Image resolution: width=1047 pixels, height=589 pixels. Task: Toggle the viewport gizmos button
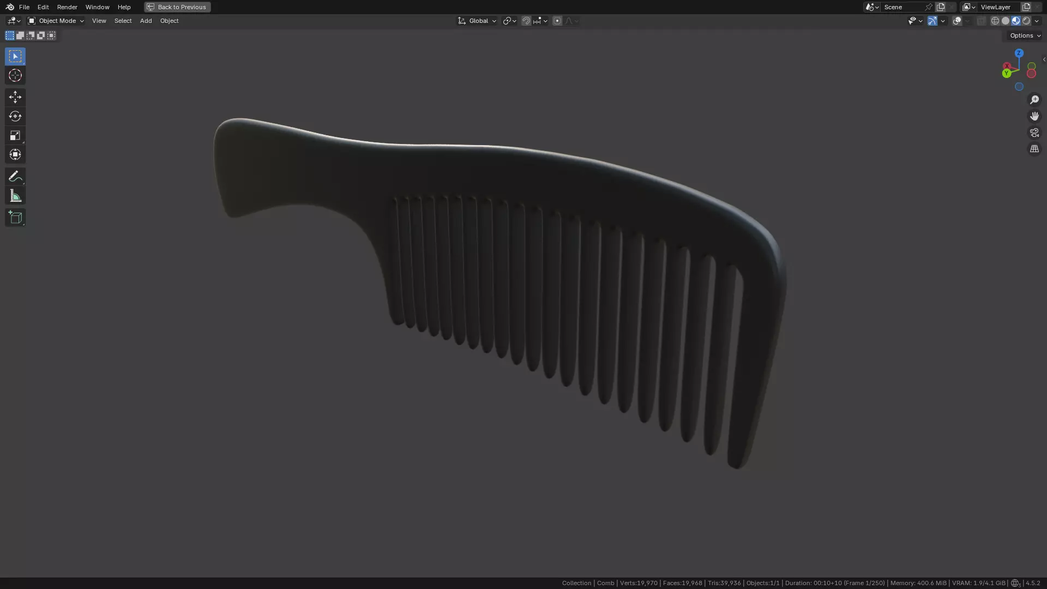click(932, 21)
